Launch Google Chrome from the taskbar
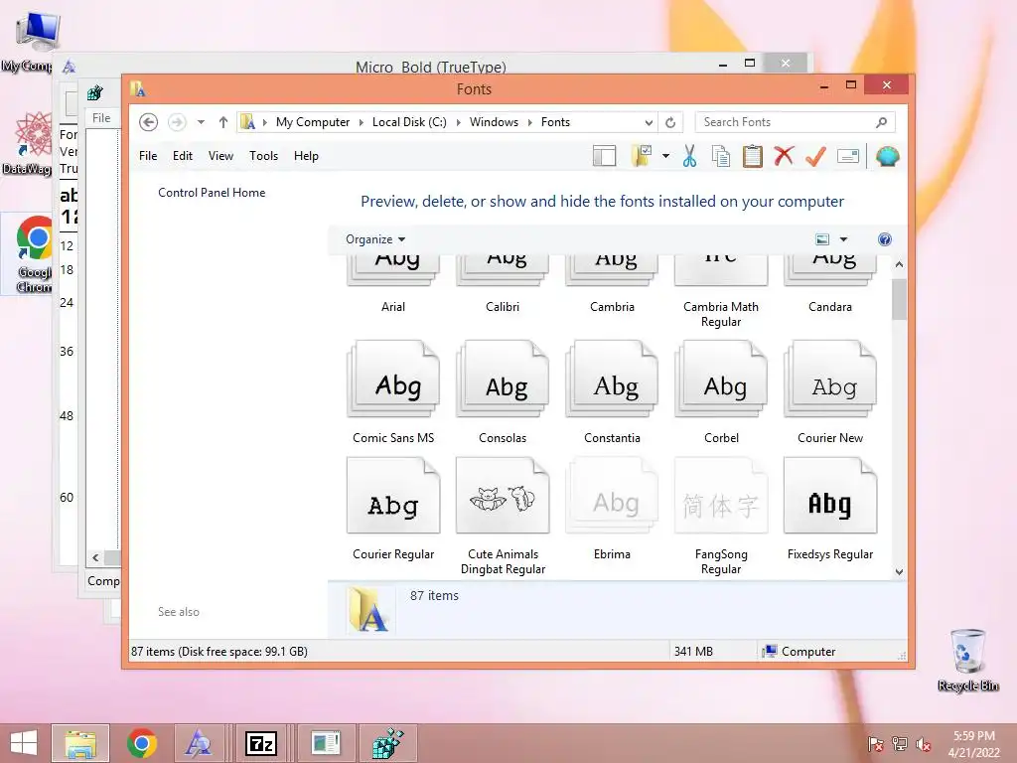The height and width of the screenshot is (763, 1017). 142,743
